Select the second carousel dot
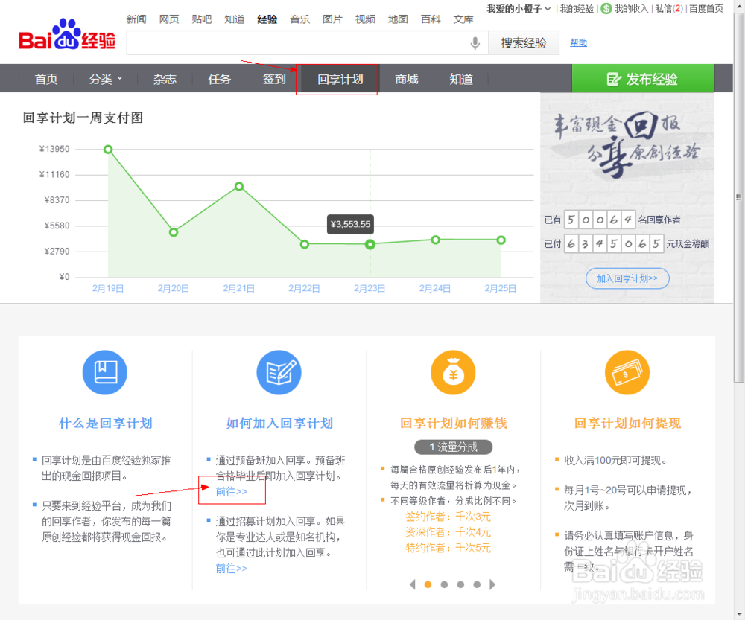Image resolution: width=745 pixels, height=620 pixels. click(x=444, y=584)
